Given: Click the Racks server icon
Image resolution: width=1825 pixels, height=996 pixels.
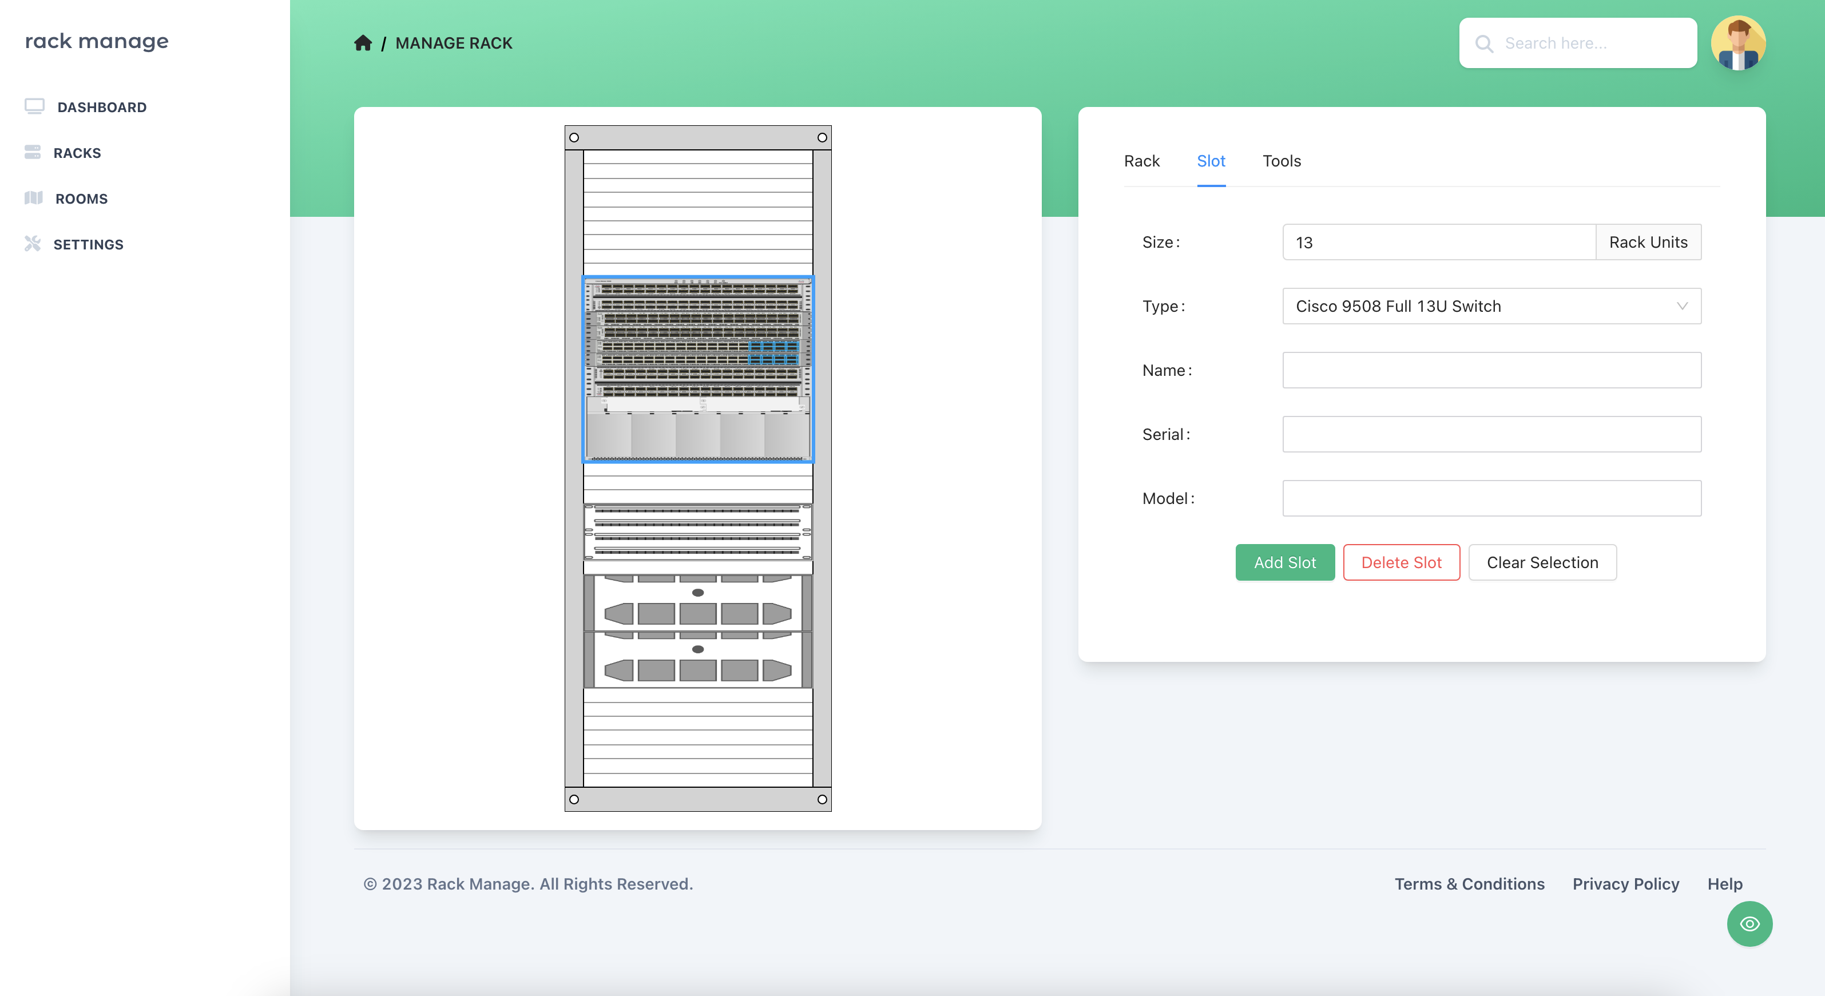Looking at the screenshot, I should (x=33, y=152).
